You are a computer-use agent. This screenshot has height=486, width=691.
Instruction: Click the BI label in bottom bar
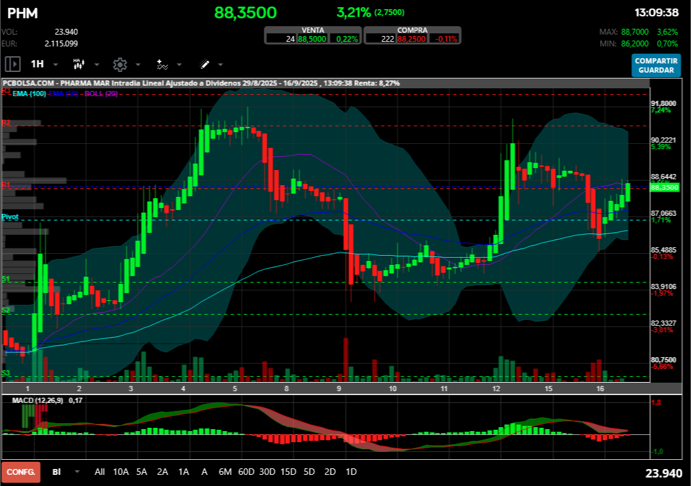pyautogui.click(x=56, y=472)
